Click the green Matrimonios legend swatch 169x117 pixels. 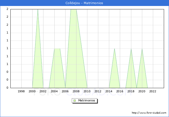pyautogui.click(x=75, y=101)
